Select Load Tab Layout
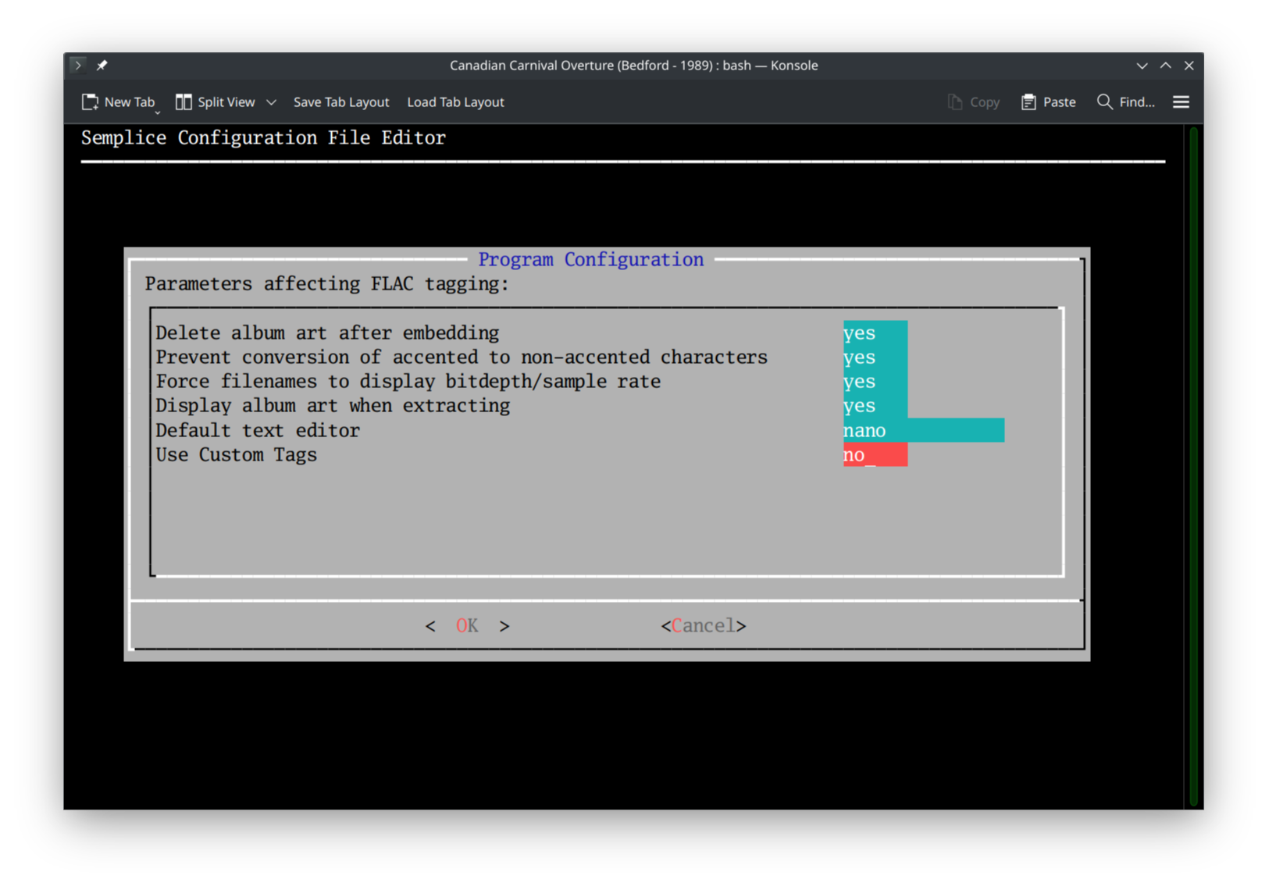Viewport: 1269px width, 886px height. click(455, 101)
